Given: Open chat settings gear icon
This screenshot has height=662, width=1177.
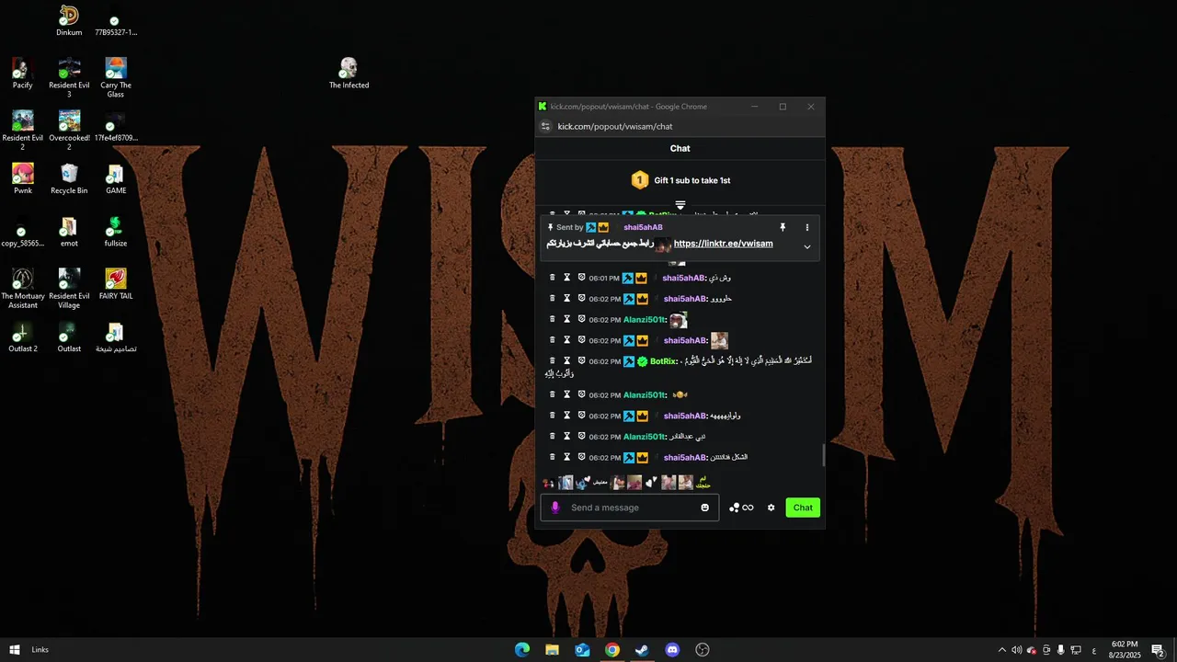Looking at the screenshot, I should (771, 508).
